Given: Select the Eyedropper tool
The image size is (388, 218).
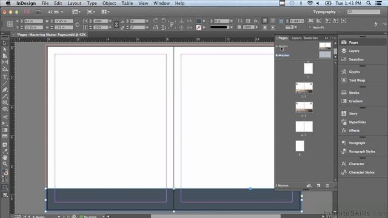Looking at the screenshot, I should pos(5,151).
